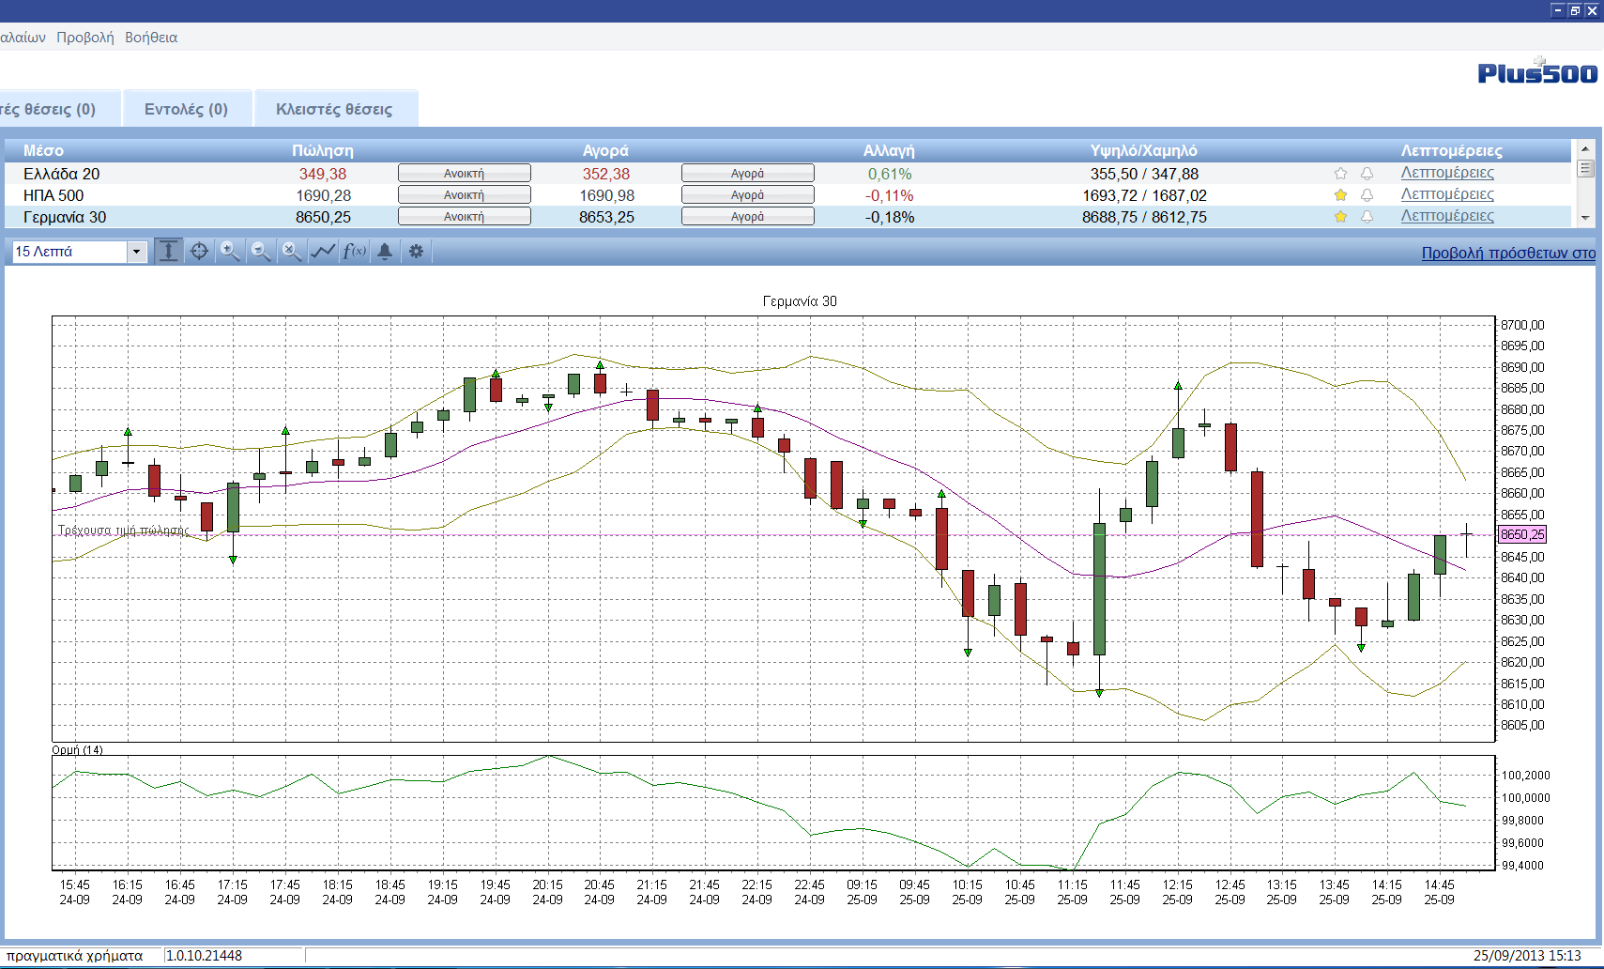
Task: Click the Γερμανία 30 chart title
Action: click(x=800, y=301)
